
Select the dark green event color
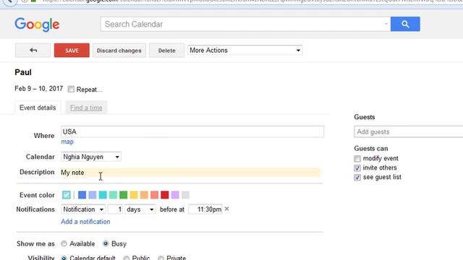[x=124, y=195]
